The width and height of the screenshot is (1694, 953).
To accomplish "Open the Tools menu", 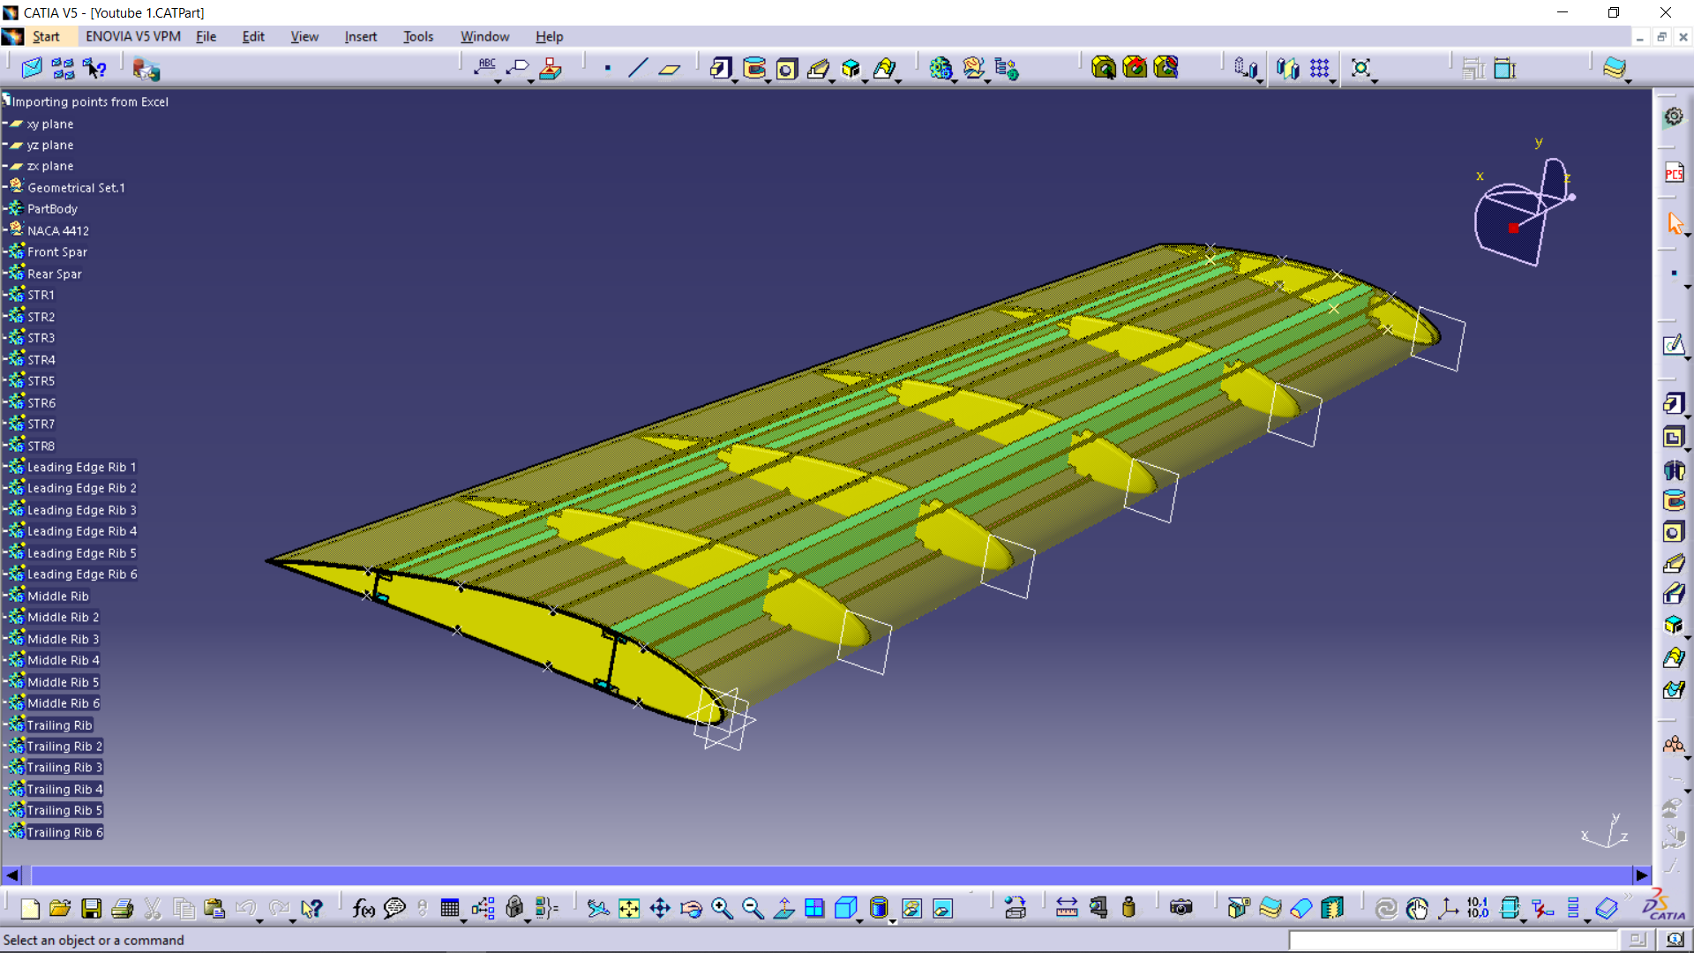I will pyautogui.click(x=417, y=36).
